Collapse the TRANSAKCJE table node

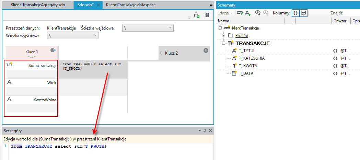tap(224, 43)
